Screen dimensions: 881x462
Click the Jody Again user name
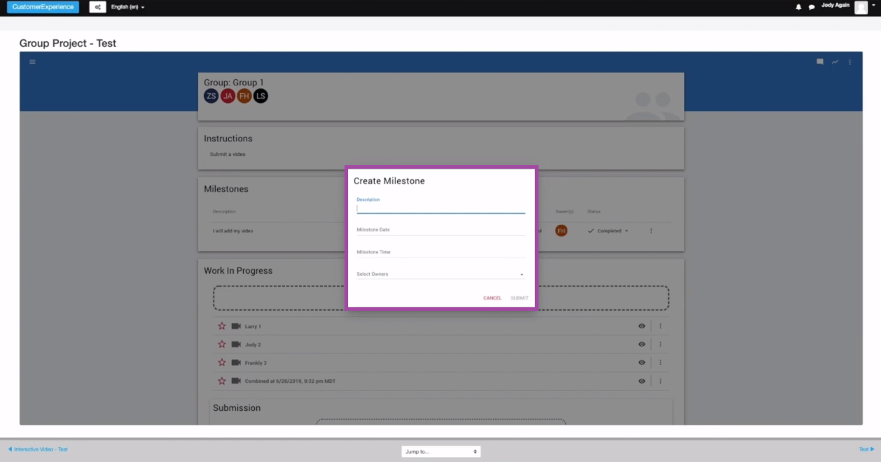[835, 5]
